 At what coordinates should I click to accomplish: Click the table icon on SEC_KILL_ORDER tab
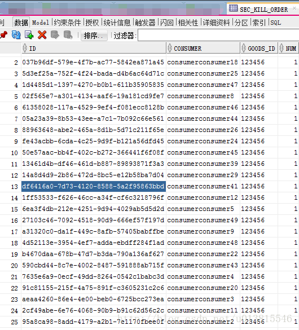[x=233, y=8]
